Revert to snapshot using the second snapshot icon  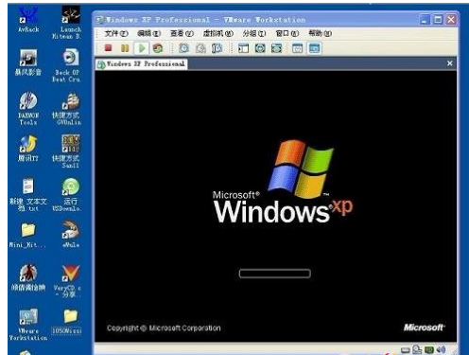[x=200, y=48]
